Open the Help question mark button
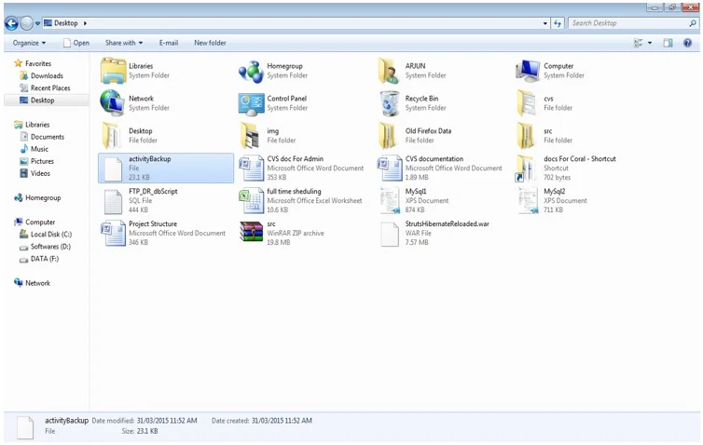This screenshot has width=703, height=445. (x=687, y=43)
